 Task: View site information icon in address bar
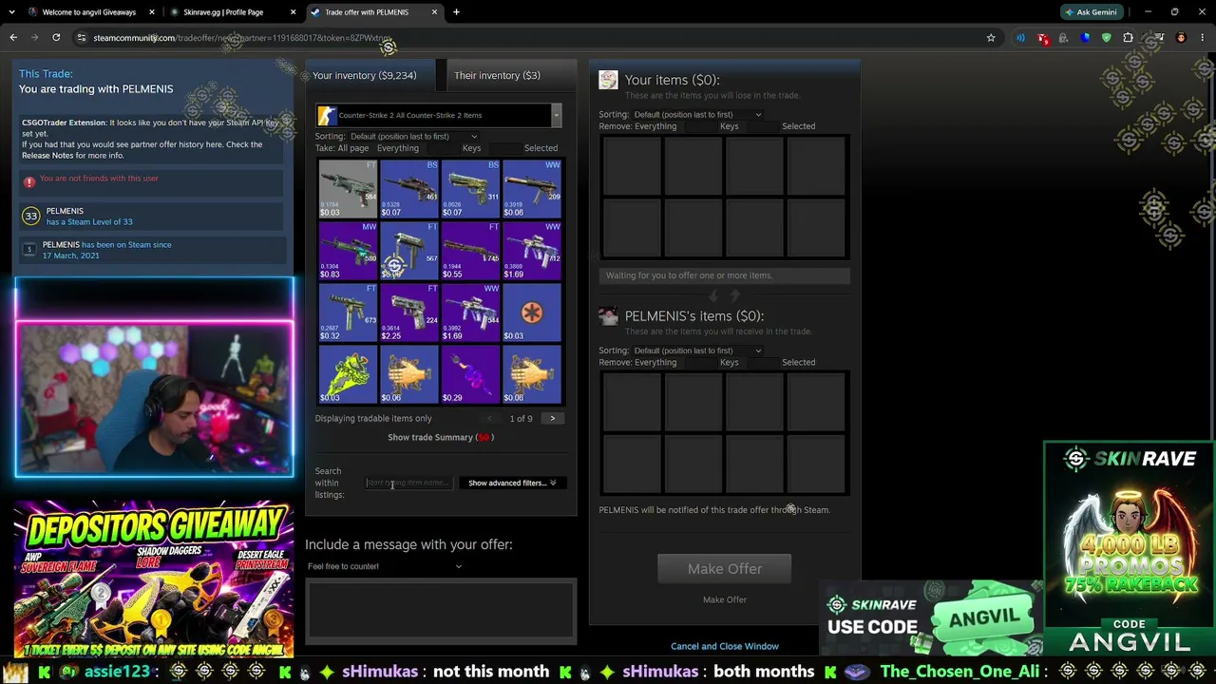coord(82,38)
